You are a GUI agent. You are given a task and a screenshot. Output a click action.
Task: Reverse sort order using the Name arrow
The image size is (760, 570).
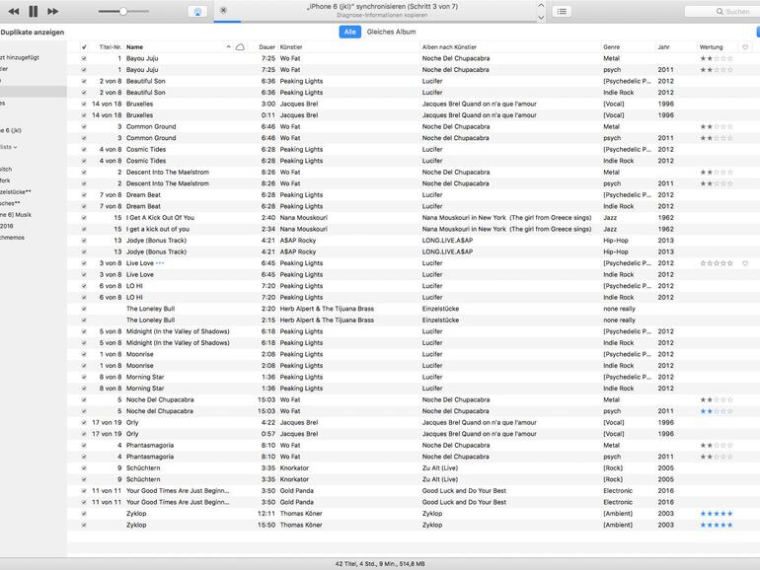[228, 47]
